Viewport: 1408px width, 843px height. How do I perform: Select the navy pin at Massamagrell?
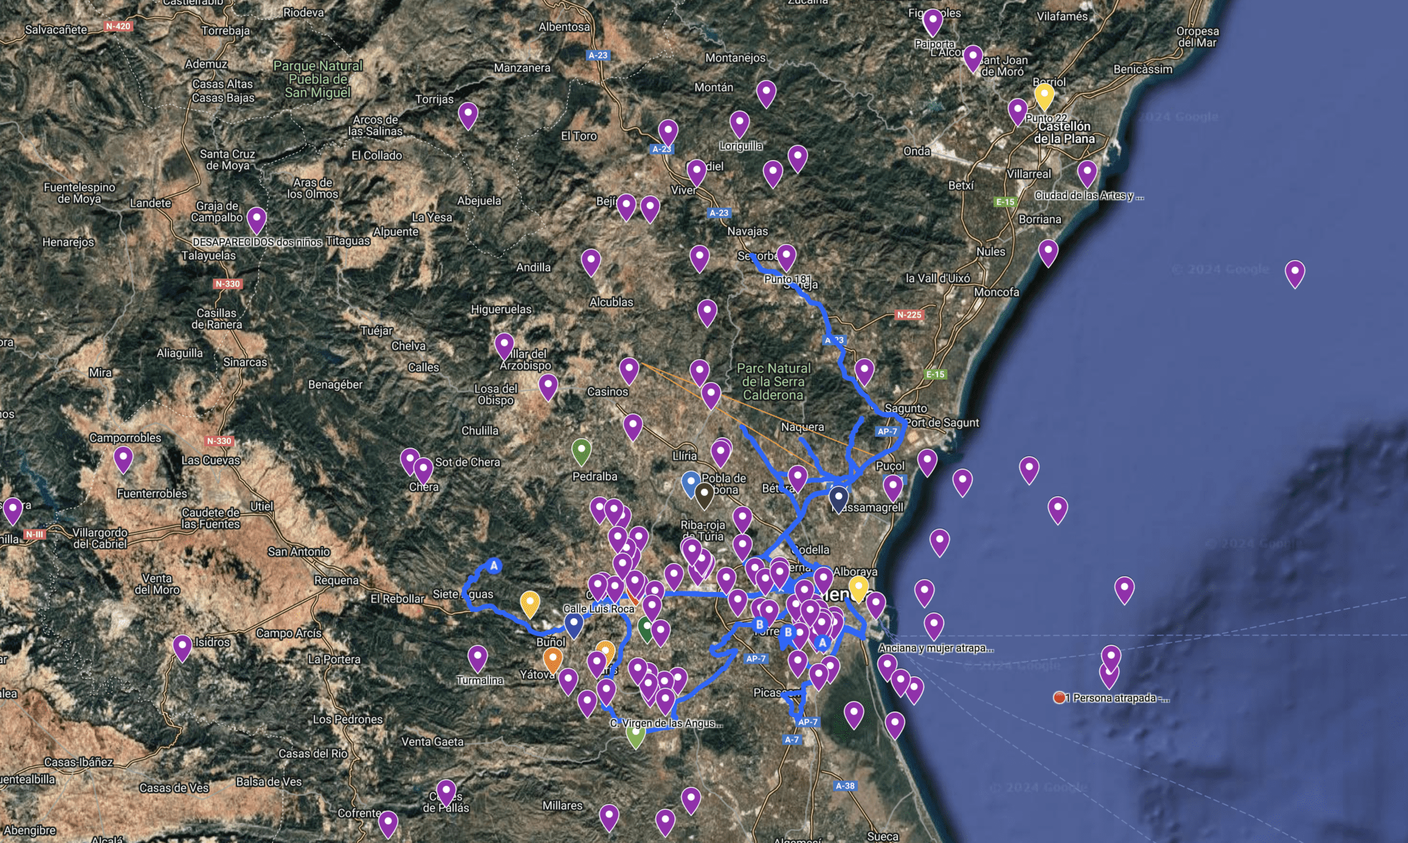tap(838, 499)
